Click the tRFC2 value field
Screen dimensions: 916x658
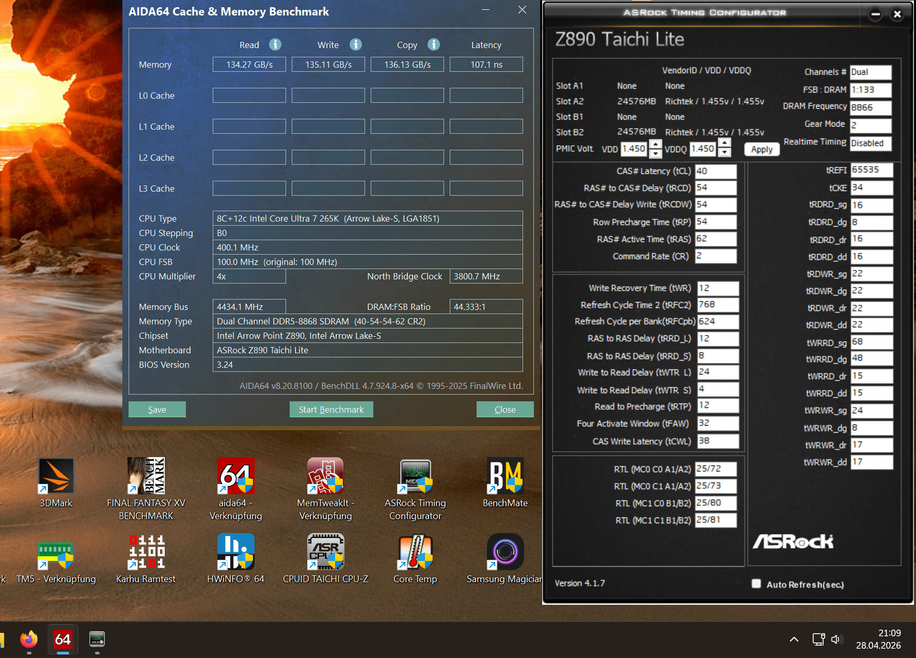tap(718, 305)
